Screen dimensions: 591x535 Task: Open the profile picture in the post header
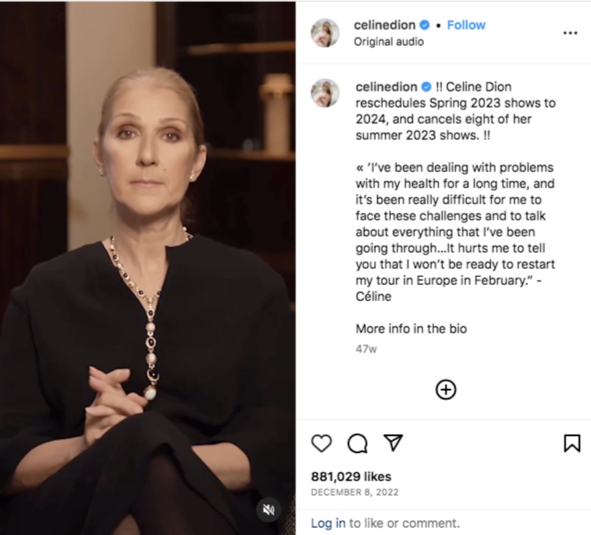(x=325, y=33)
